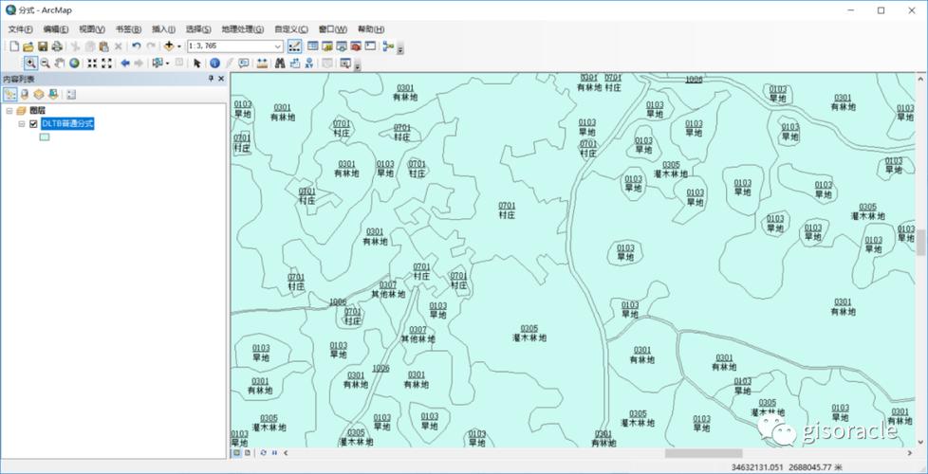This screenshot has width=928, height=474.
Task: Open the 窗口 menu
Action: point(333,29)
